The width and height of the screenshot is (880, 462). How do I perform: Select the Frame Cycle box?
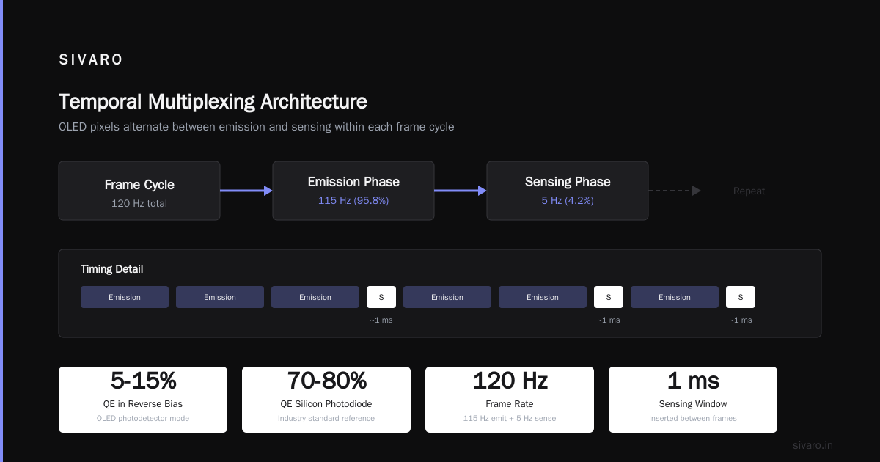coord(139,191)
